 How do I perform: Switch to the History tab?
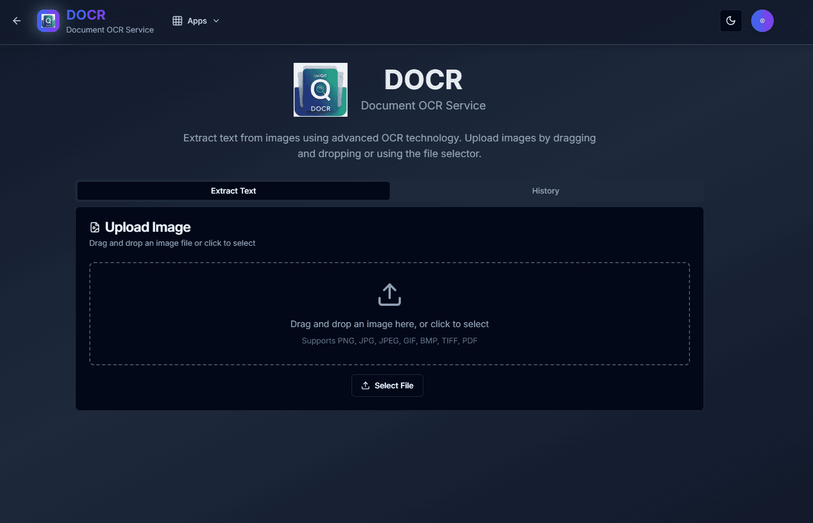click(546, 191)
